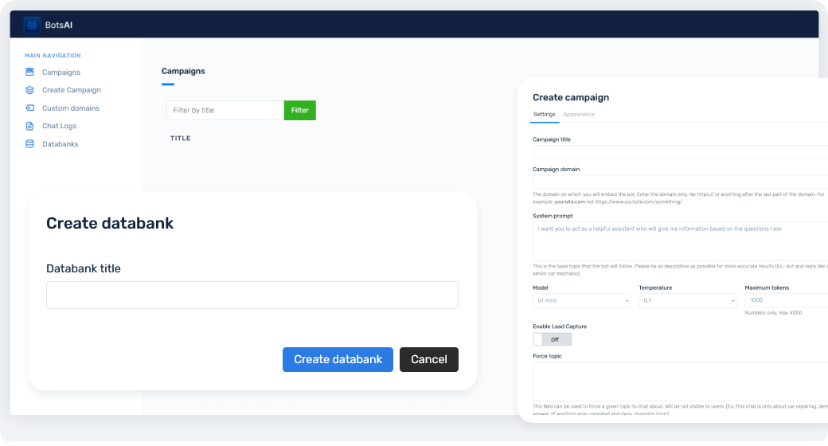Click the Databanks database icon
This screenshot has width=828, height=446.
(29, 144)
